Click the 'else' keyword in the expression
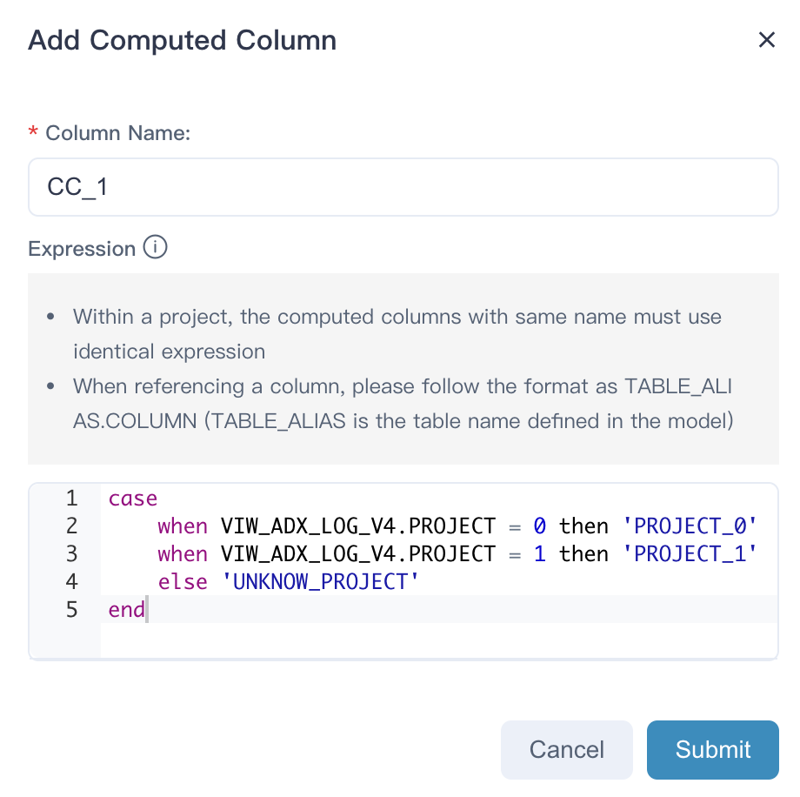800x797 pixels. point(183,582)
